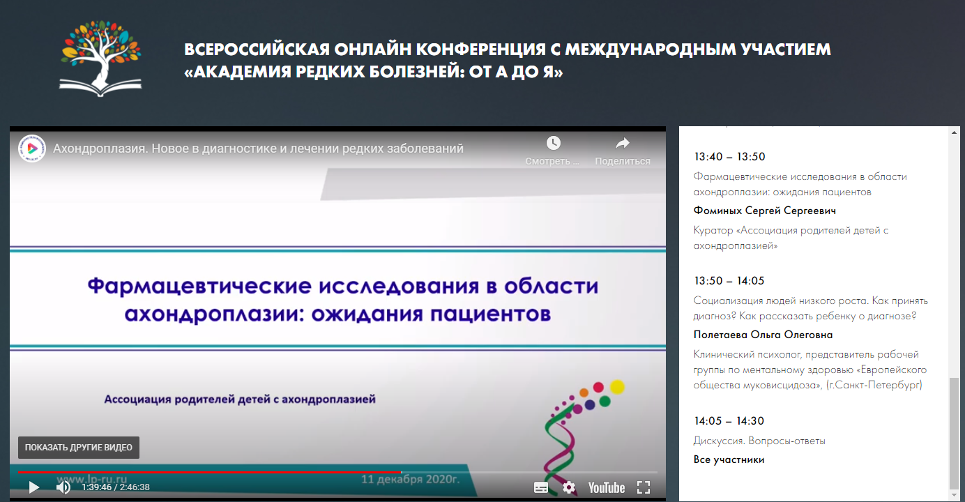Click the channel avatar in video header
The image size is (965, 502).
click(31, 149)
